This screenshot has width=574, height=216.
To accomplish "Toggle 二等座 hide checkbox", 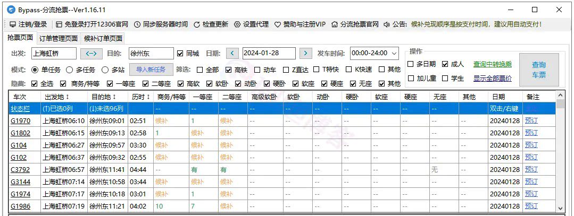I will coord(145,84).
